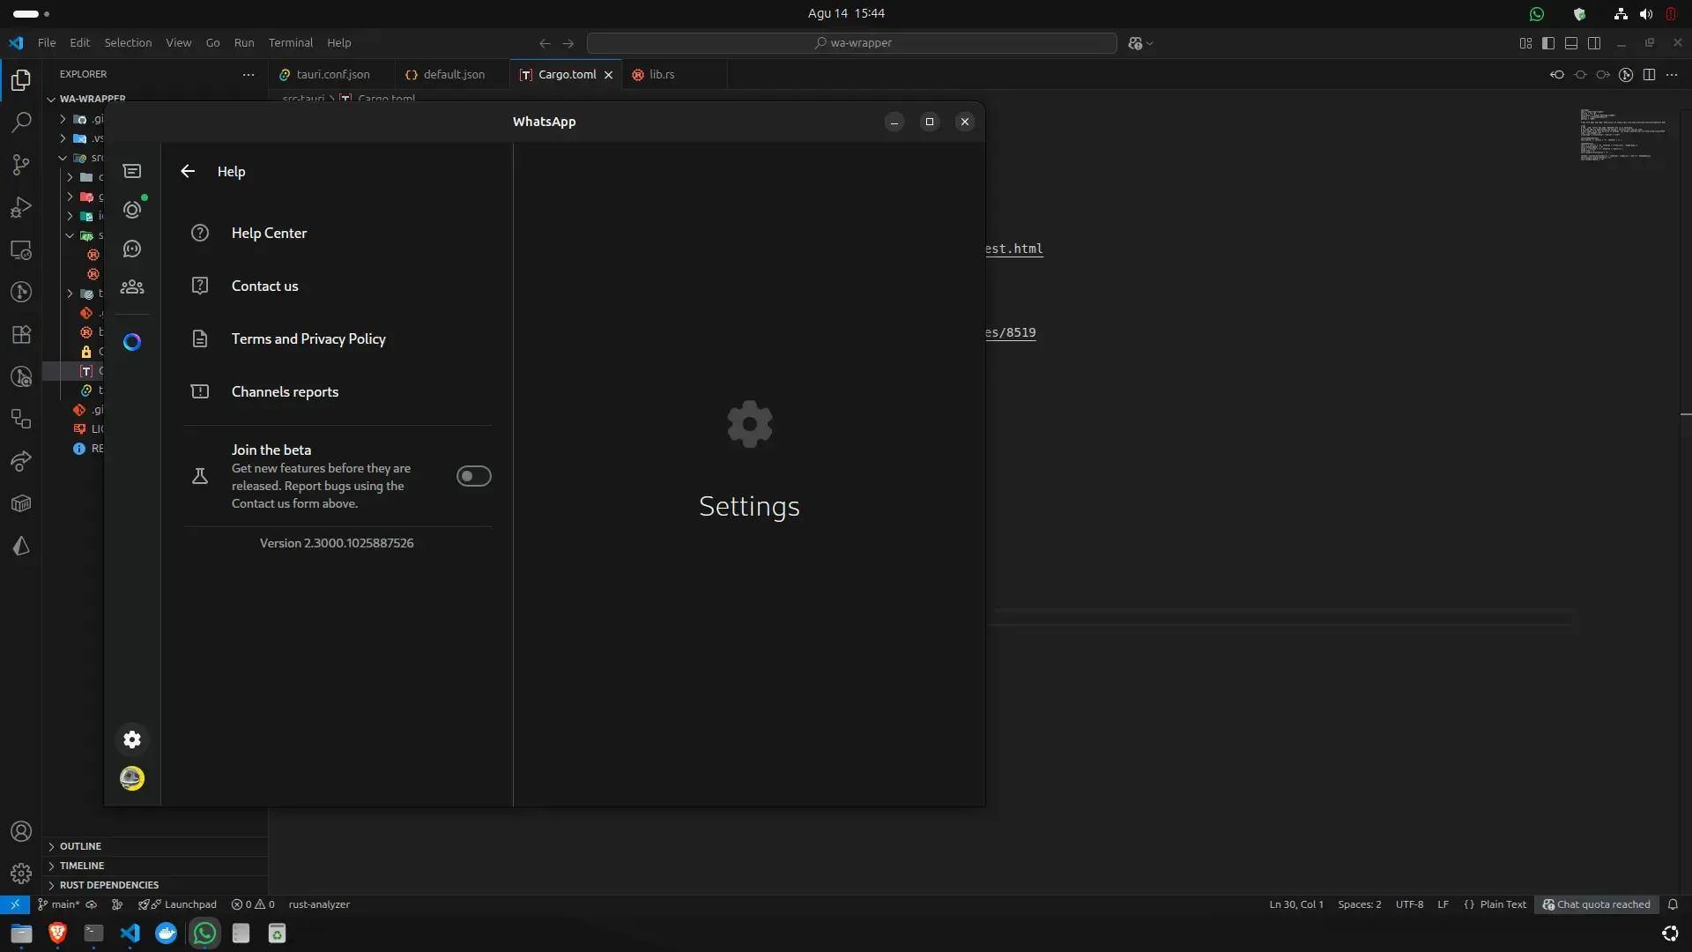Expand the OUTLINE section
Image resolution: width=1692 pixels, height=952 pixels.
pyautogui.click(x=80, y=846)
